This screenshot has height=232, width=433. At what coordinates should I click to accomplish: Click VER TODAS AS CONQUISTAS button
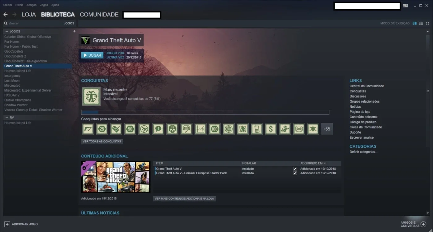(x=102, y=141)
